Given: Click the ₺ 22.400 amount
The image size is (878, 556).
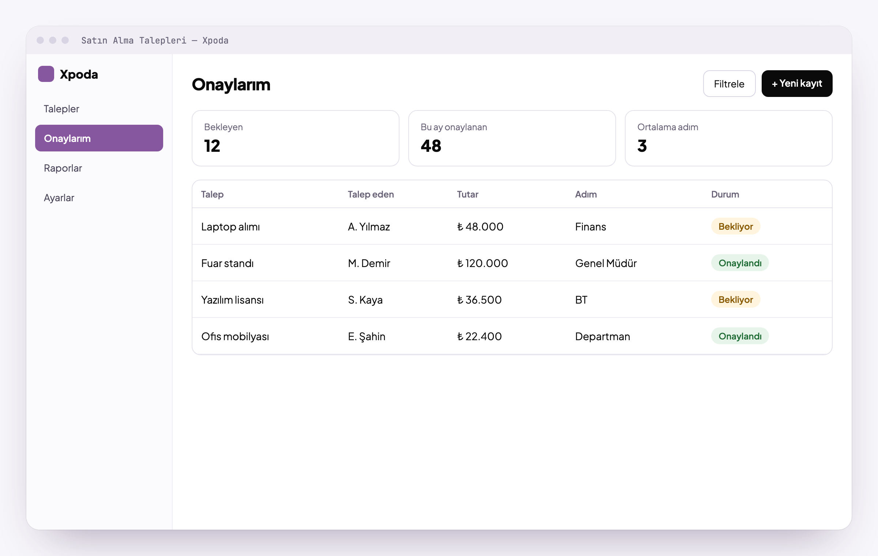Looking at the screenshot, I should pos(479,336).
